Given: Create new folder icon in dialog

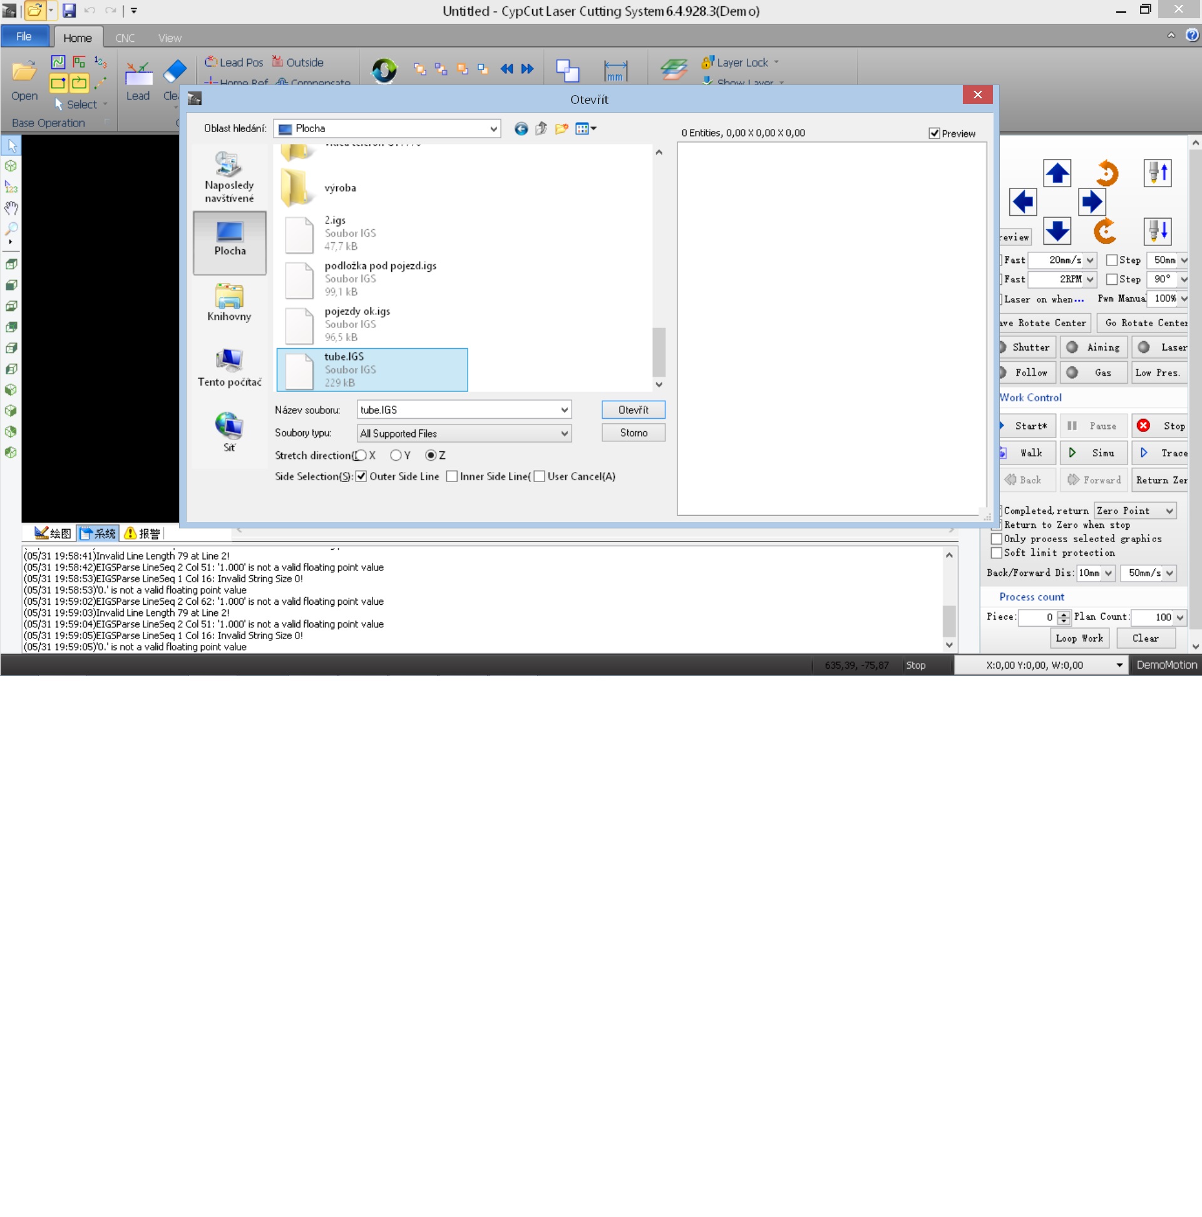Looking at the screenshot, I should coord(562,129).
